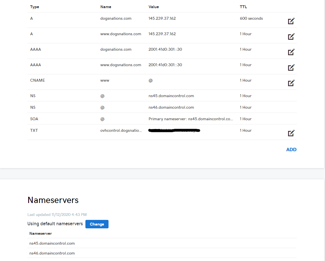Click the ns46.domaincontrol.com NS record value
The image size is (325, 261).
(x=171, y=108)
